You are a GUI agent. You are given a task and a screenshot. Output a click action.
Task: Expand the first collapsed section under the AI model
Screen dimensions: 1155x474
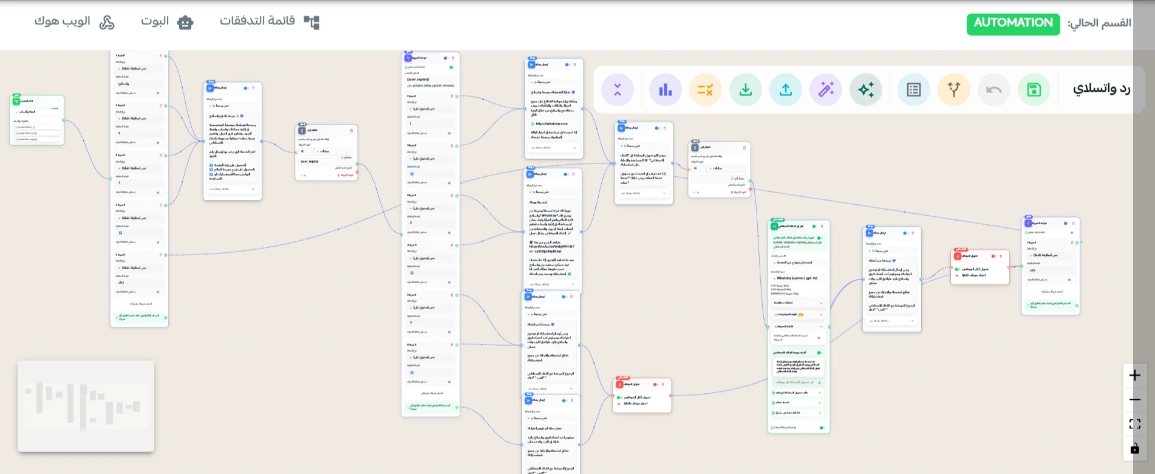click(798, 303)
